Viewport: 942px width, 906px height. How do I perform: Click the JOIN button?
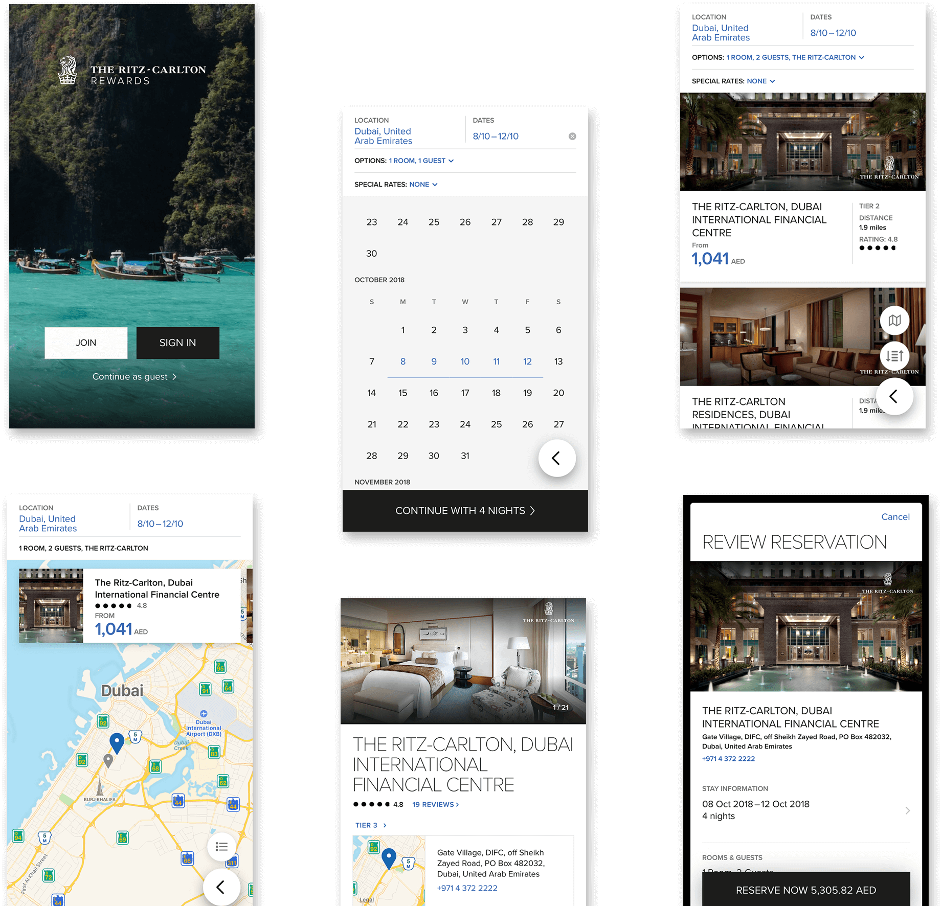86,343
